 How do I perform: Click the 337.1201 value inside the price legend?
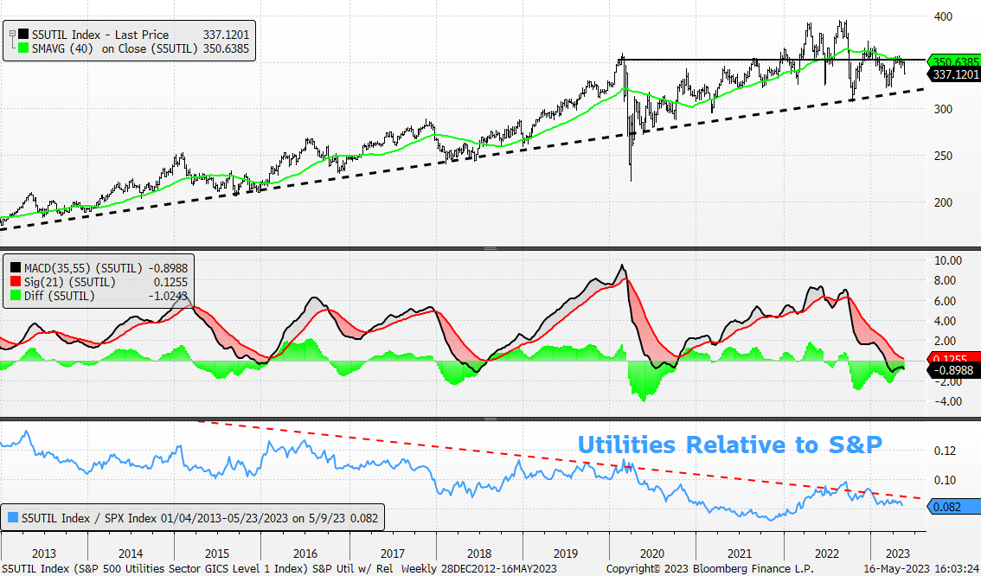coord(226,35)
